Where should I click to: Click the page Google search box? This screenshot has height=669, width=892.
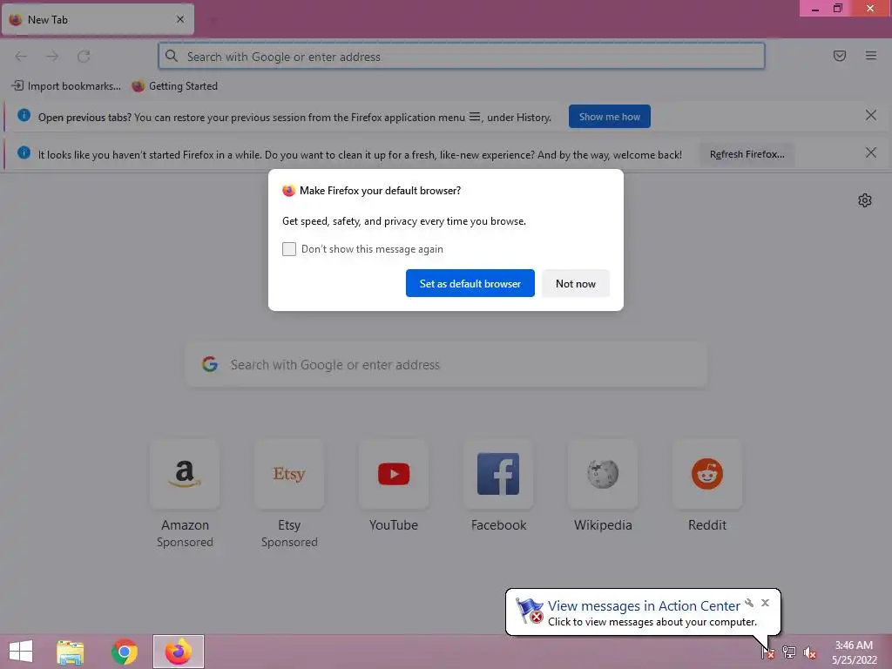[446, 365]
